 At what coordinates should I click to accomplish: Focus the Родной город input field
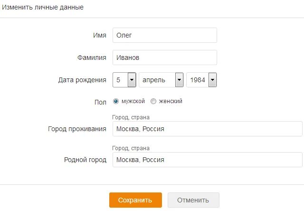pyautogui.click(x=207, y=160)
